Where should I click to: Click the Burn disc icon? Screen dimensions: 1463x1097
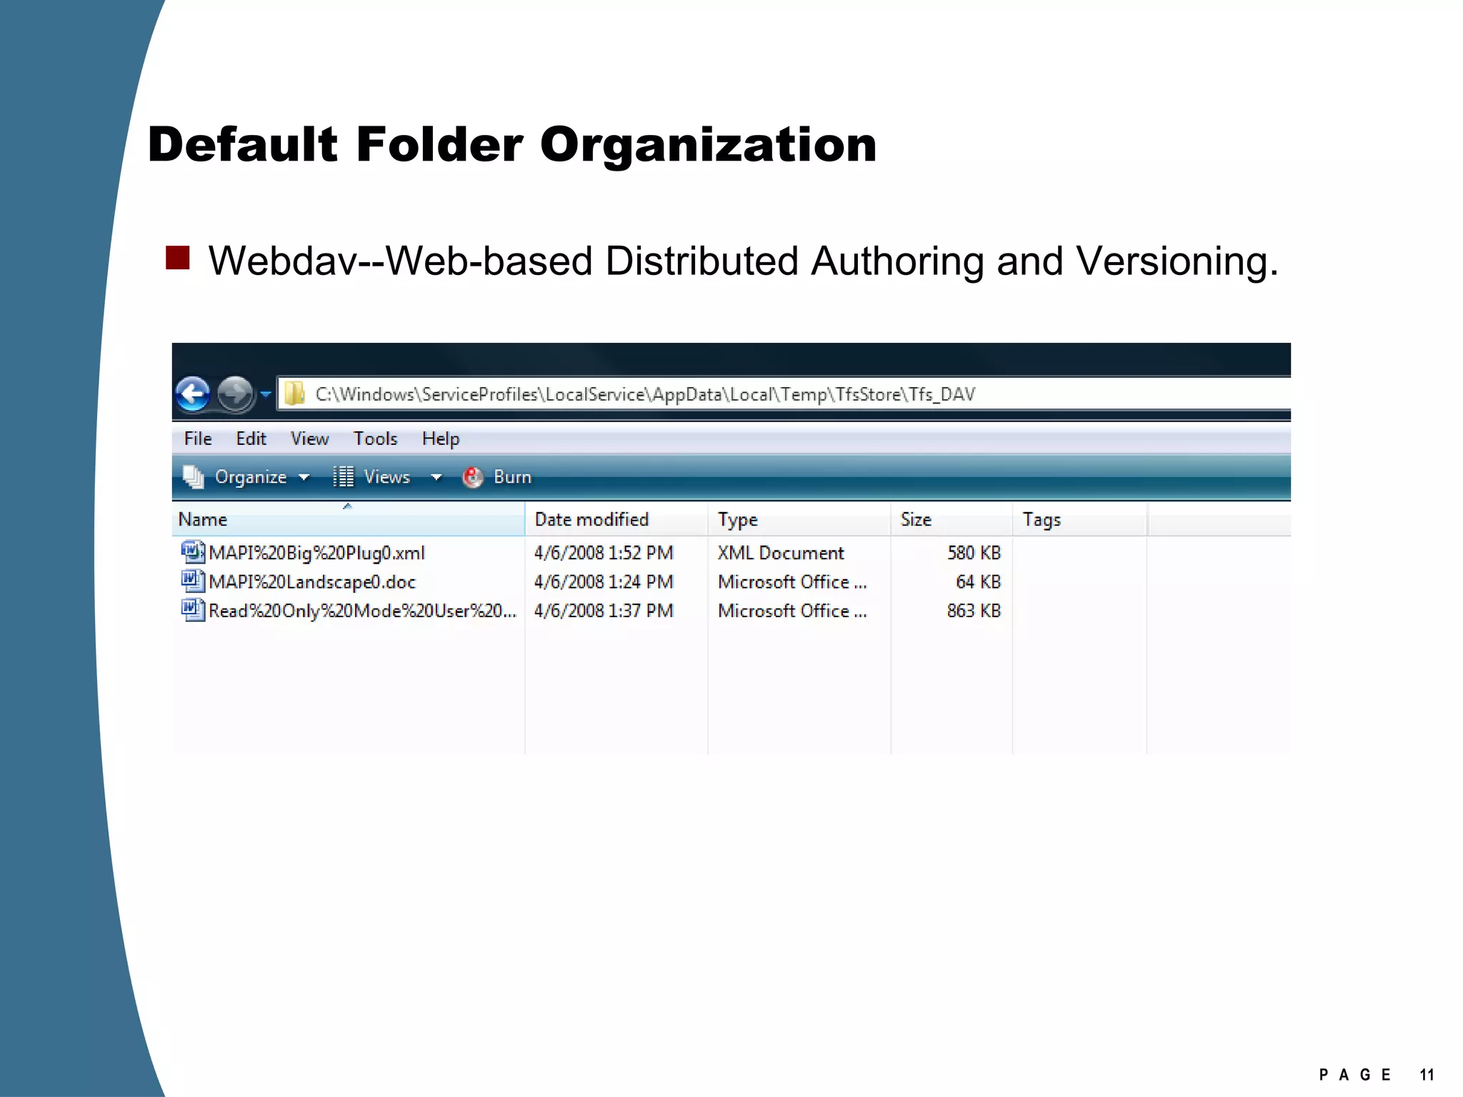tap(473, 476)
